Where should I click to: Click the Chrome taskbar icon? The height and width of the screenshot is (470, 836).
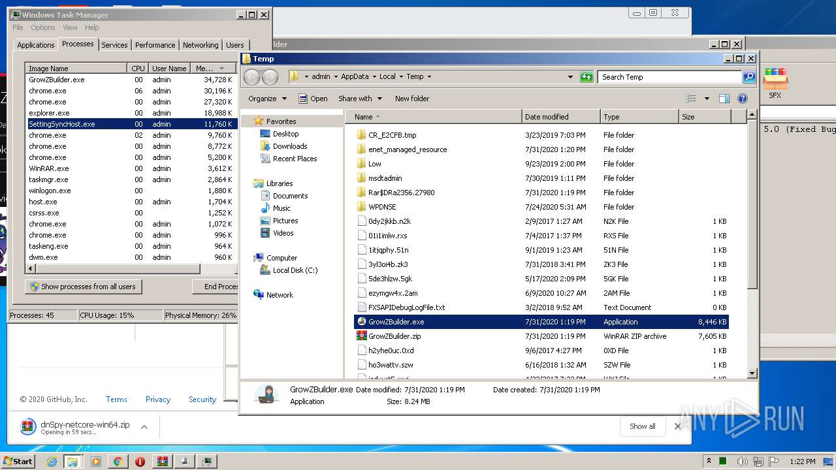point(118,462)
